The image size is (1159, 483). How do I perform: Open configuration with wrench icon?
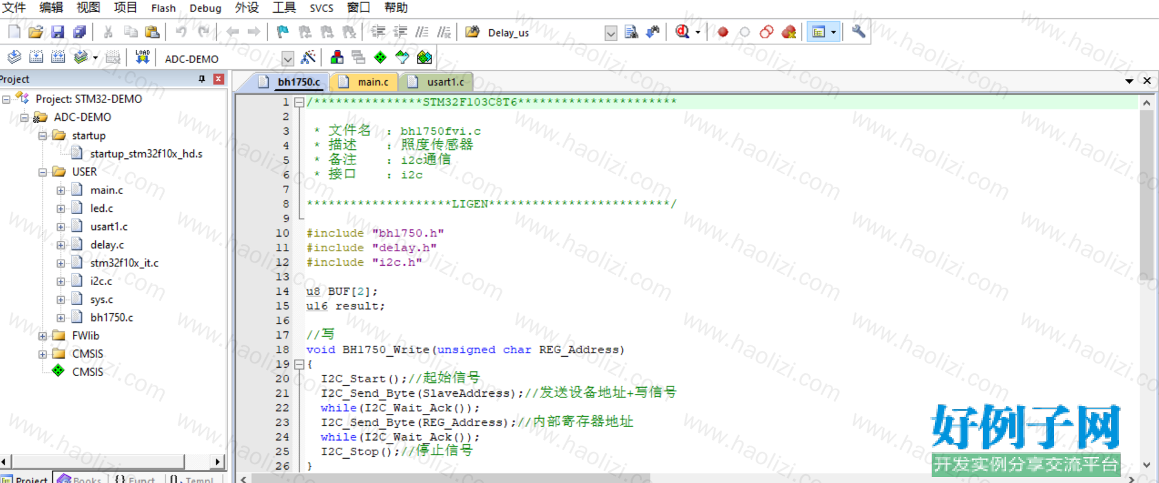(x=858, y=32)
